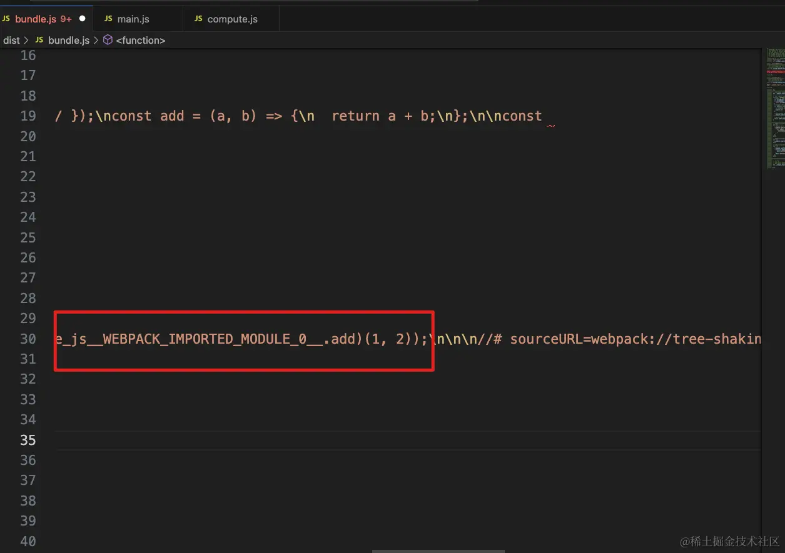Click line number 35 in gutter
This screenshot has height=553, width=785.
28,440
